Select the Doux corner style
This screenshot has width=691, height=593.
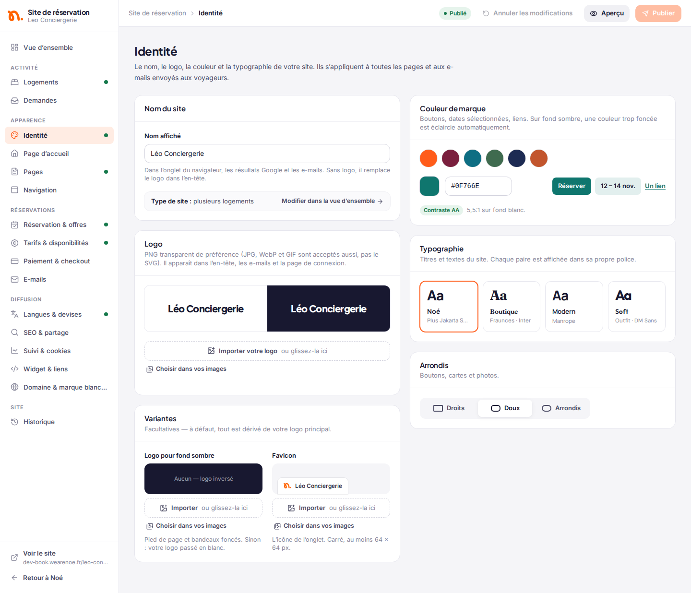(x=505, y=408)
